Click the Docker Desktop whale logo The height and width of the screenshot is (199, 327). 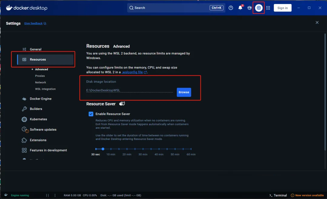9,8
